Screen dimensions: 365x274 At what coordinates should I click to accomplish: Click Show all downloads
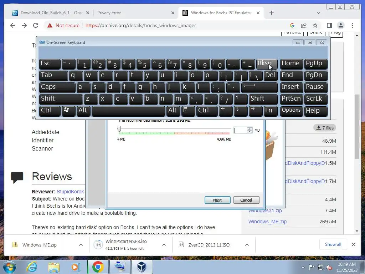tap(333, 244)
